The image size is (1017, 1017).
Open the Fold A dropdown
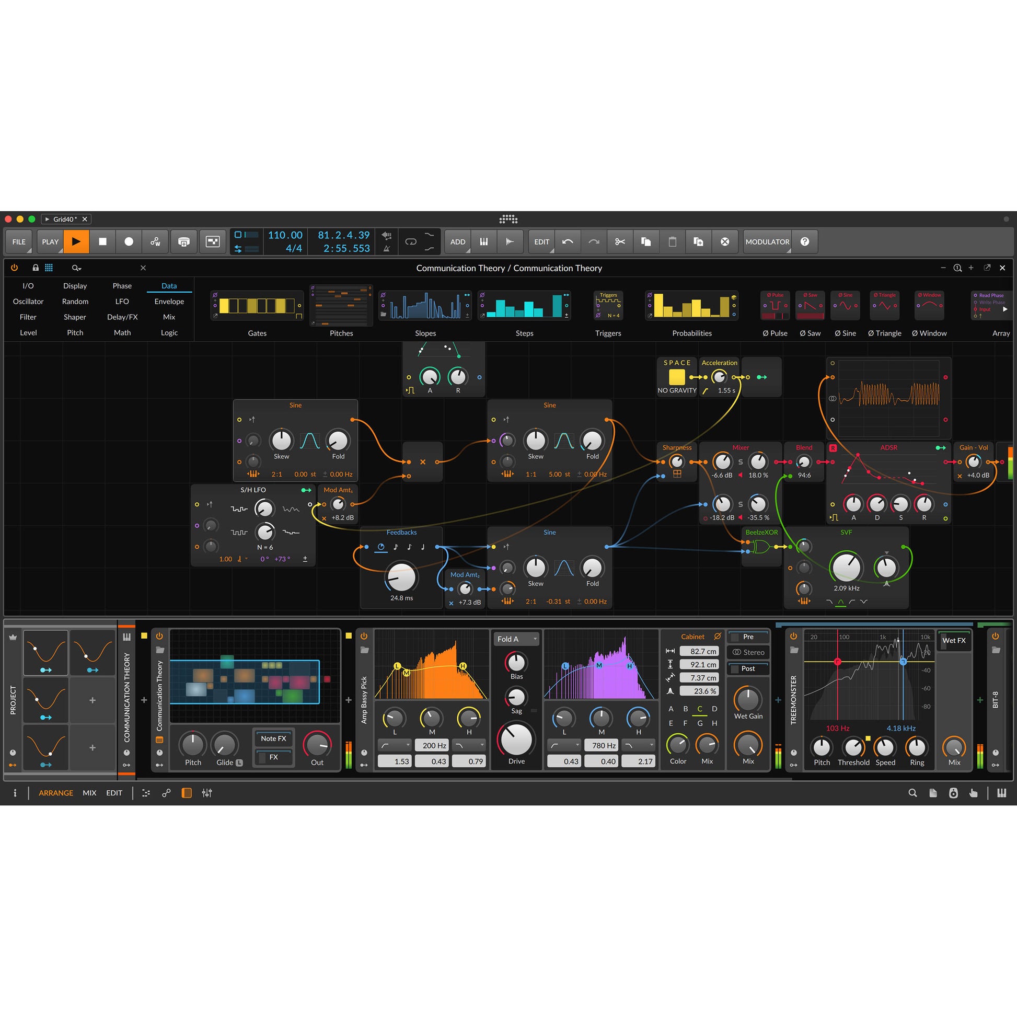click(516, 639)
